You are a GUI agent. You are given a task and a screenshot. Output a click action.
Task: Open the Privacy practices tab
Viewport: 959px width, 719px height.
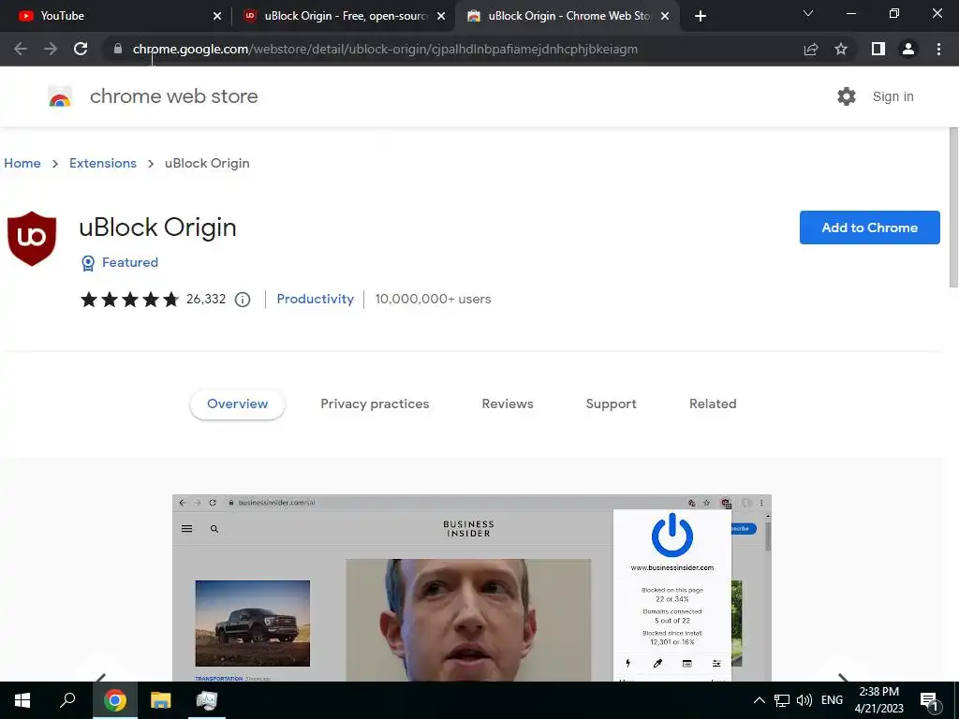(375, 404)
